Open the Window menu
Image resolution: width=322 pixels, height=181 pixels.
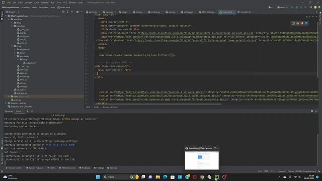click(72, 3)
